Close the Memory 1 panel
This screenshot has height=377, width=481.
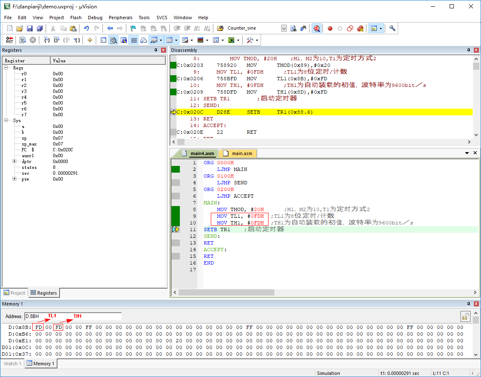(x=476, y=304)
